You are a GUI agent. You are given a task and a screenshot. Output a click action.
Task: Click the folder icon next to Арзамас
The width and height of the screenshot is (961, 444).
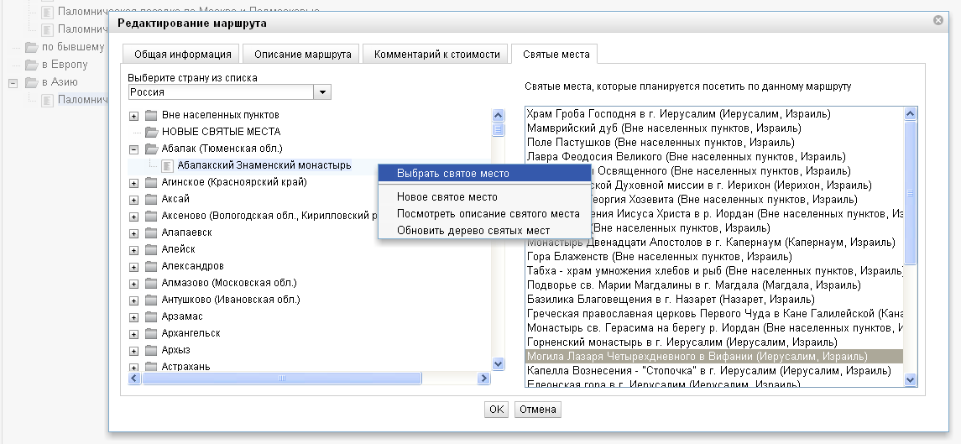click(x=151, y=316)
